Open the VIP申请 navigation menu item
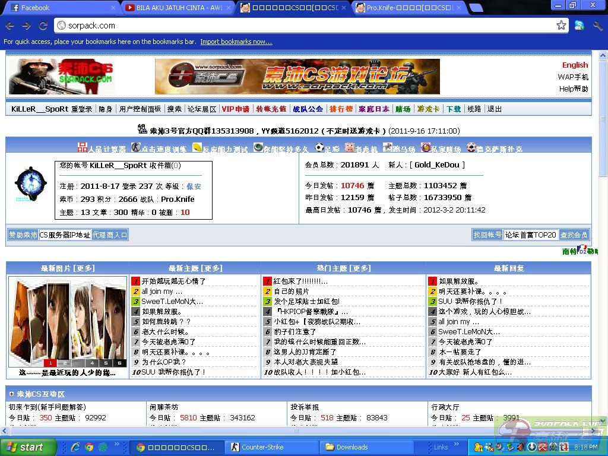Image resolution: width=608 pixels, height=456 pixels. [235, 109]
